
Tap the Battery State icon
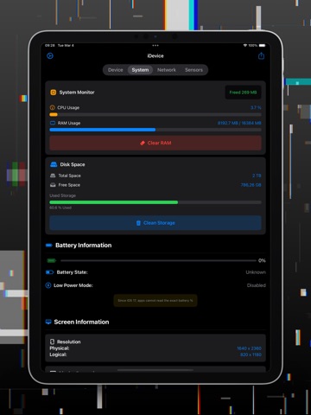49,272
